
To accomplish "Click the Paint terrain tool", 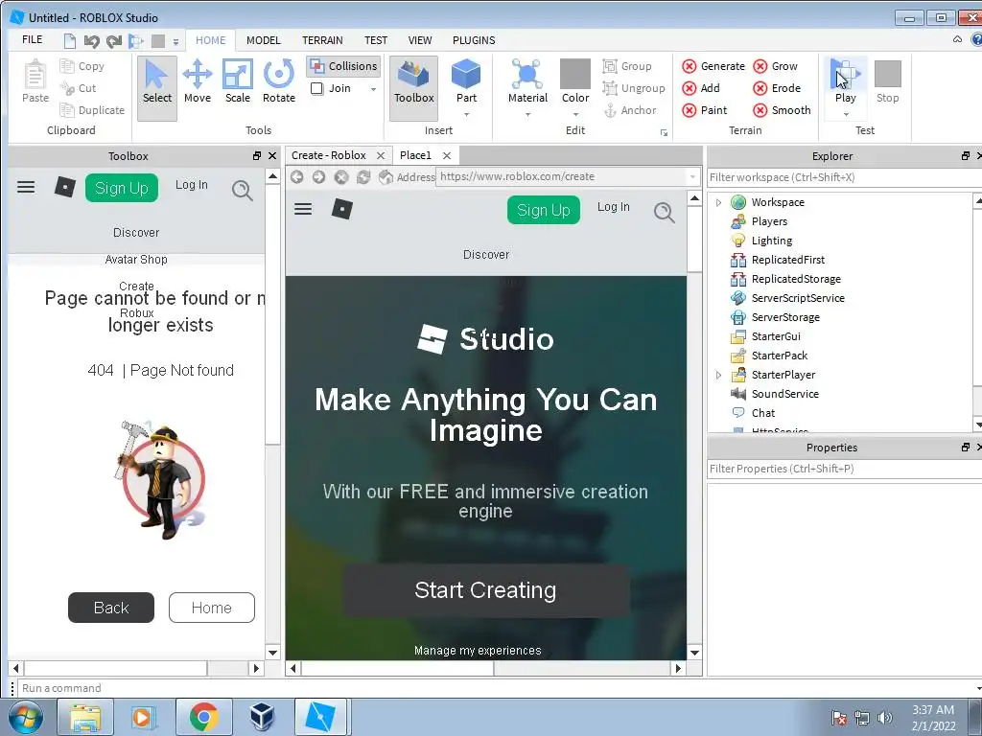I will [705, 110].
